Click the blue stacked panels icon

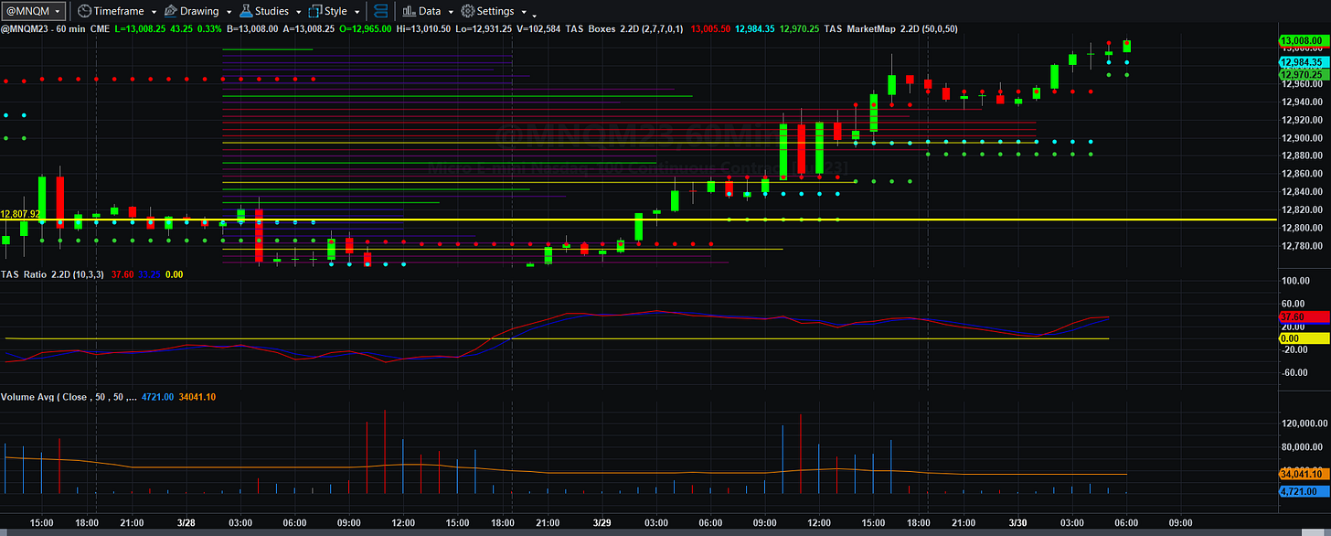381,11
